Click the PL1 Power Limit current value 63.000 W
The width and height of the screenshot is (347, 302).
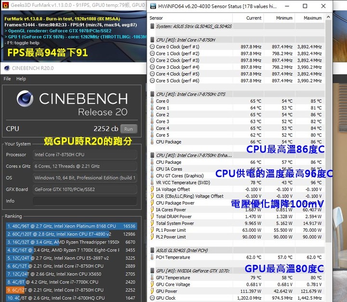(x=252, y=230)
